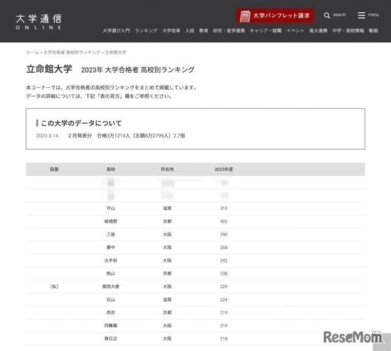Click the 所在地 column header
The height and width of the screenshot is (351, 391).
[167, 170]
